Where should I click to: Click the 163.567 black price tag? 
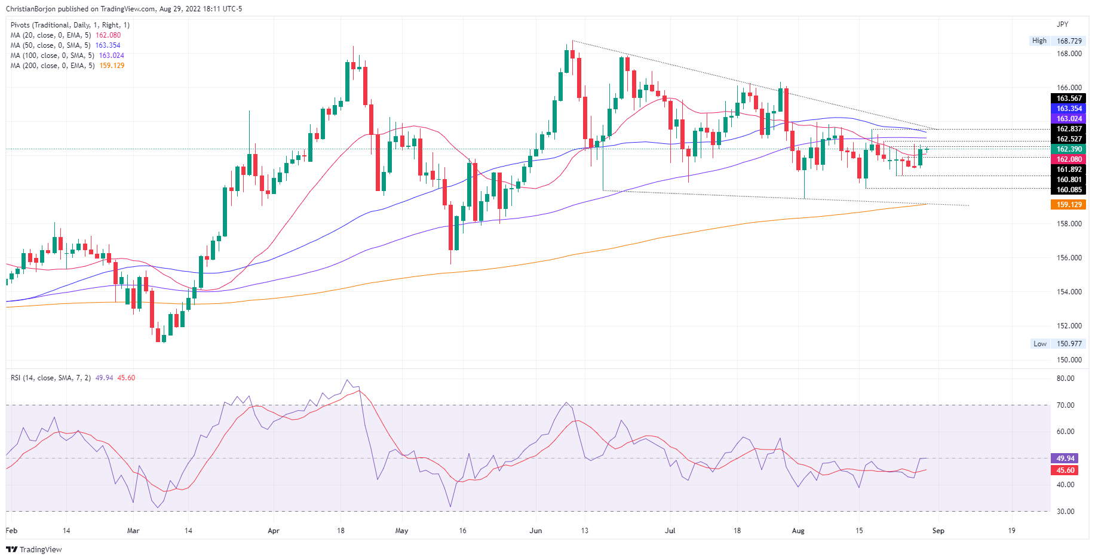coord(1069,99)
